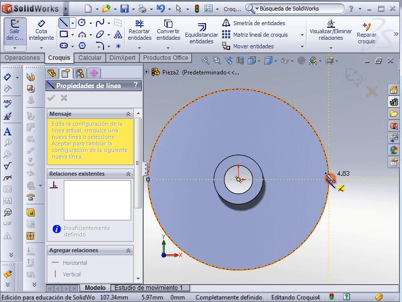
Task: Select Equidistanciar entidades tool
Action: click(202, 33)
